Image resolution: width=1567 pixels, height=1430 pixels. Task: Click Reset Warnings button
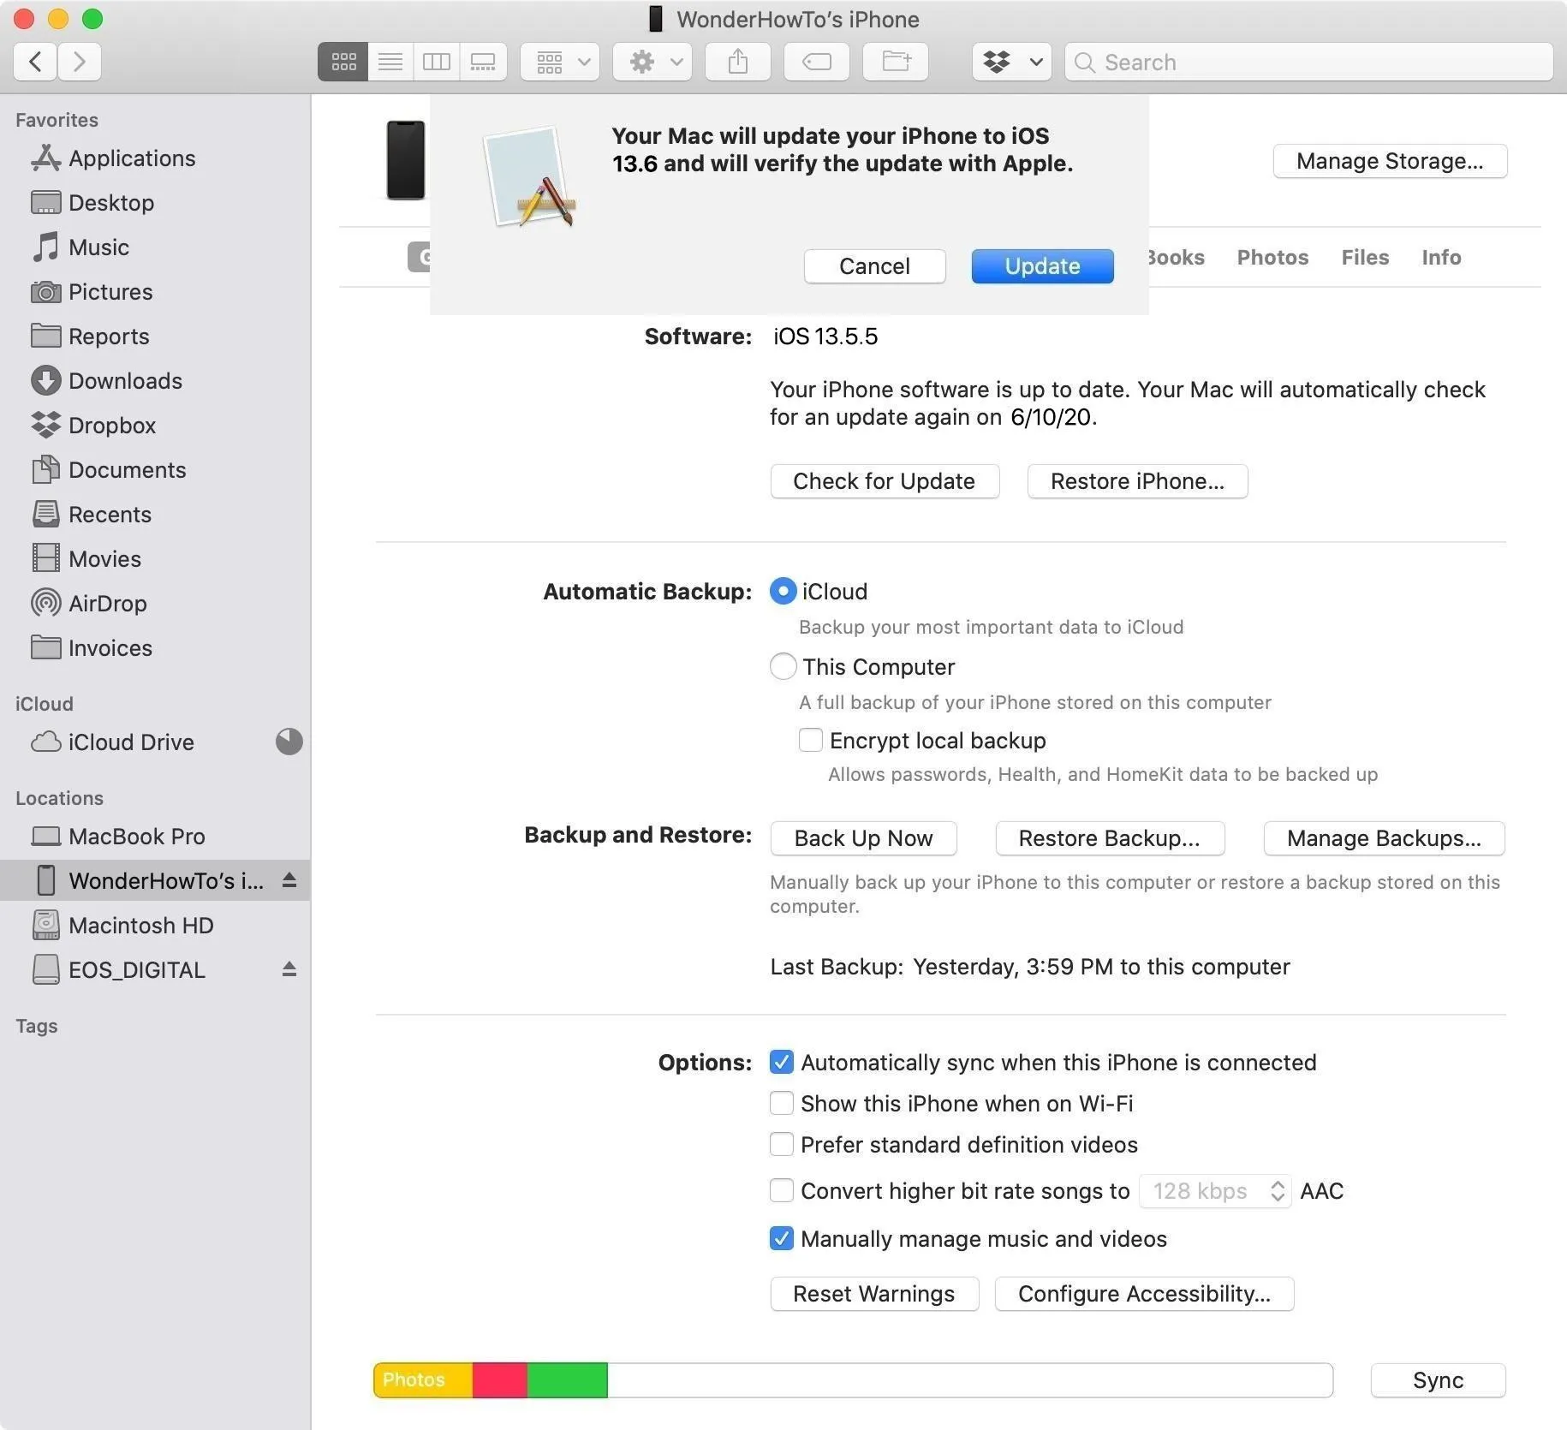(x=874, y=1294)
